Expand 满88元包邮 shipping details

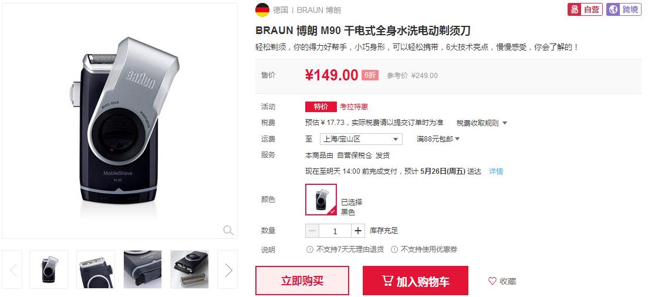pyautogui.click(x=438, y=139)
